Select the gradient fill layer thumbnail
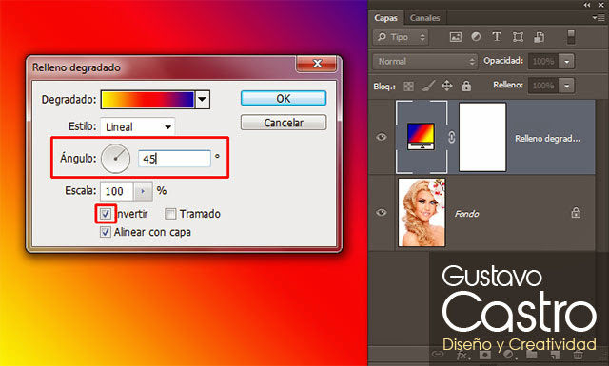609x366 pixels. pyautogui.click(x=421, y=137)
